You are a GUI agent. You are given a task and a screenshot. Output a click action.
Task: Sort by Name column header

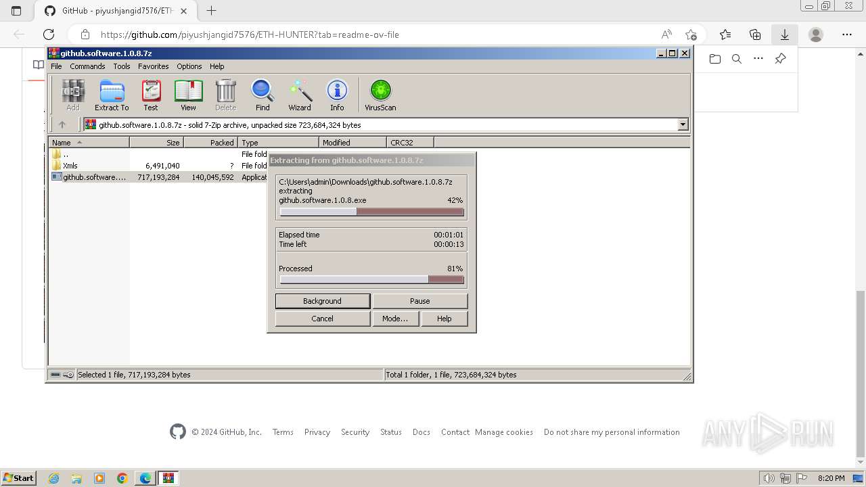point(89,142)
